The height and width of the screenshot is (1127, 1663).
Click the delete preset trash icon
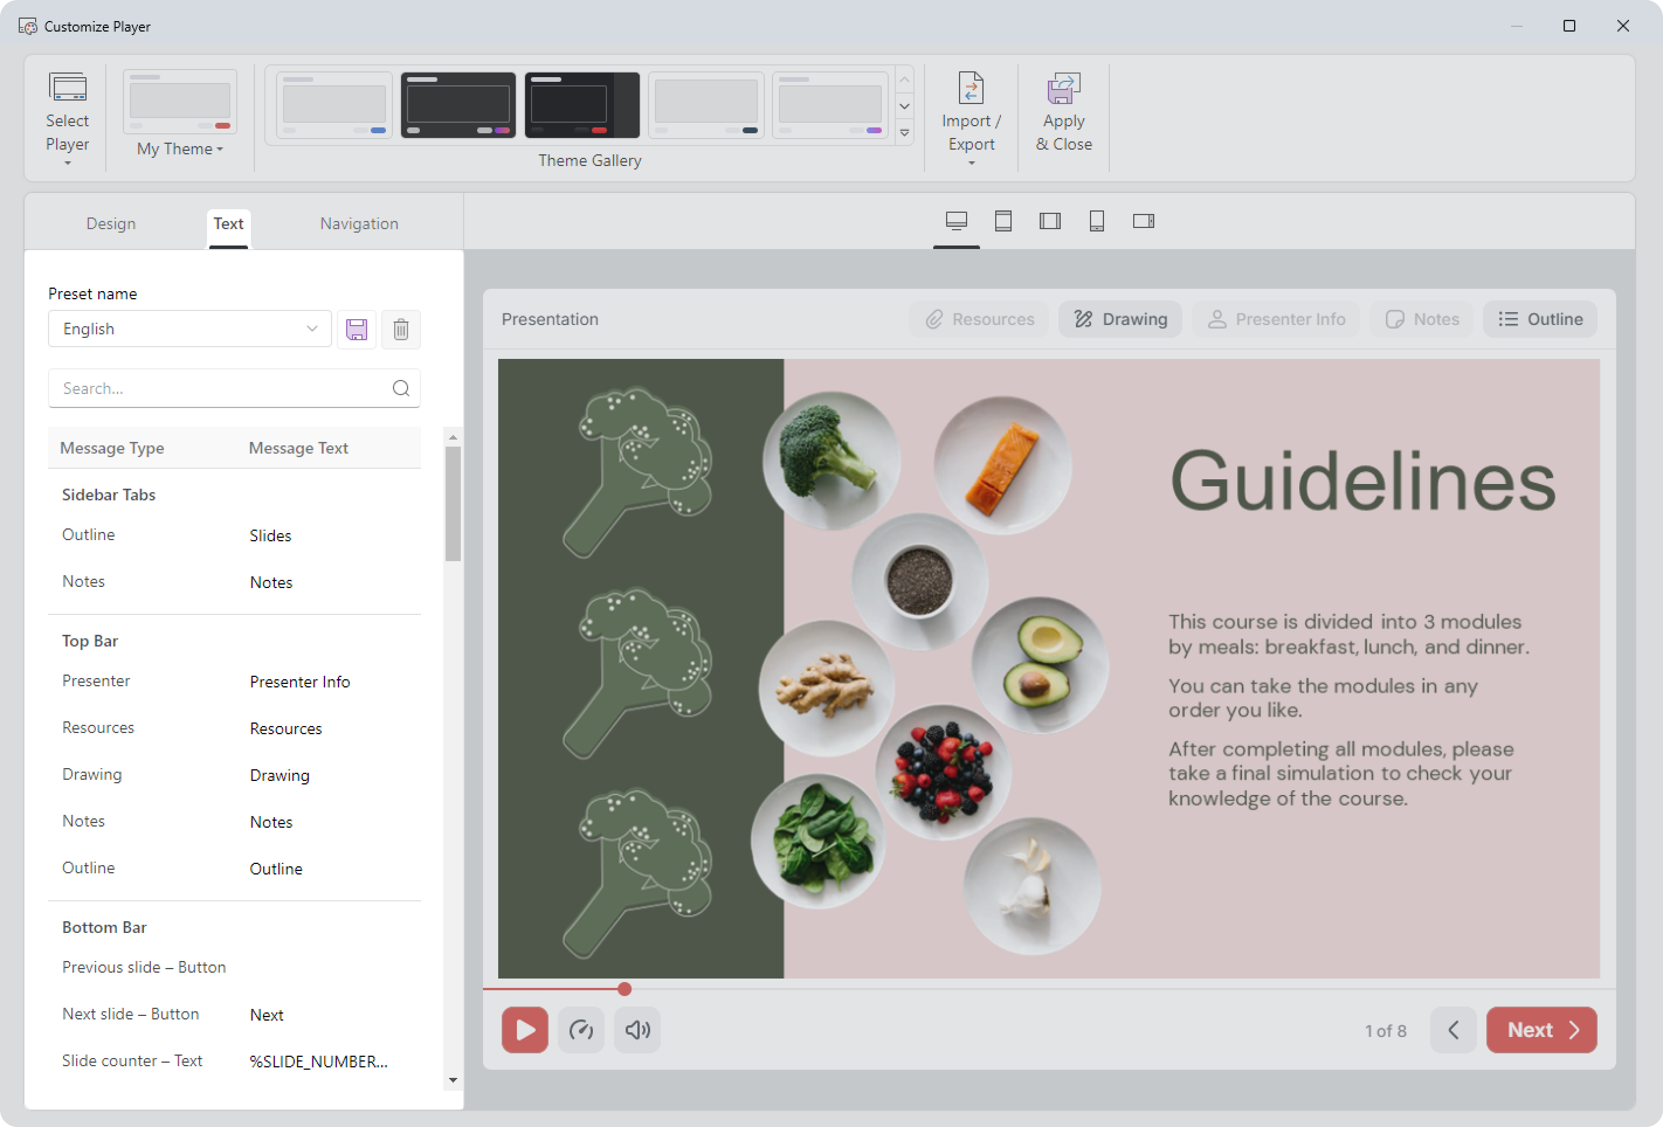pyautogui.click(x=401, y=329)
